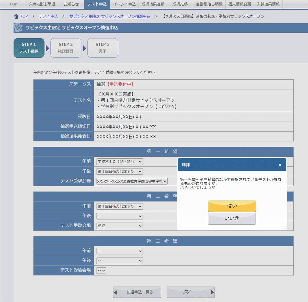This screenshot has height=302, width=308.
Task: Follow テスト申込 breadcrumb link
Action: [48, 16]
